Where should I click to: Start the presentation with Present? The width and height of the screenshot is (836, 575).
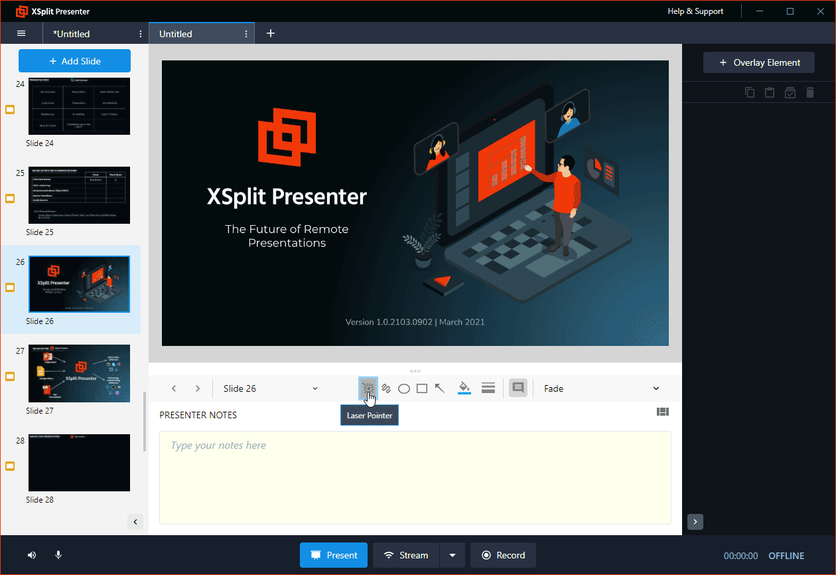(x=334, y=555)
